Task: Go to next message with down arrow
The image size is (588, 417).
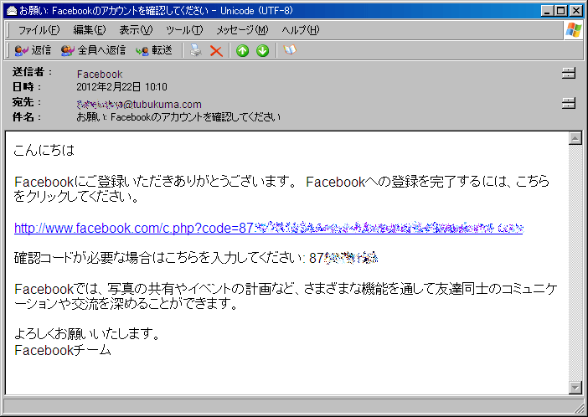Action: 262,50
